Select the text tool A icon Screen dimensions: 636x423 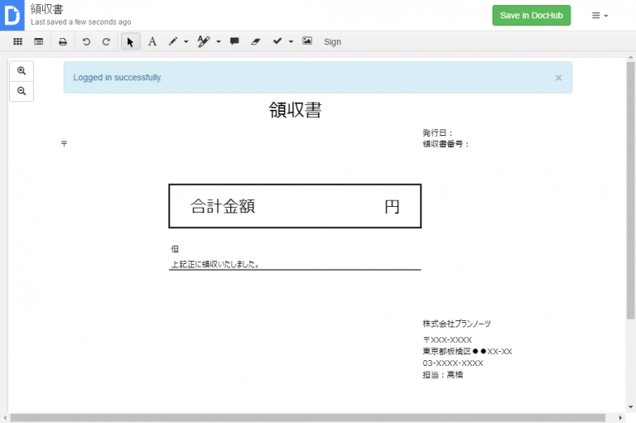point(152,41)
